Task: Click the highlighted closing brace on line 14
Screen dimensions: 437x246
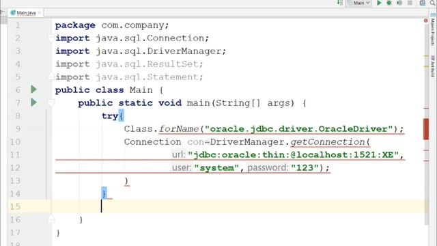Action: [104, 193]
